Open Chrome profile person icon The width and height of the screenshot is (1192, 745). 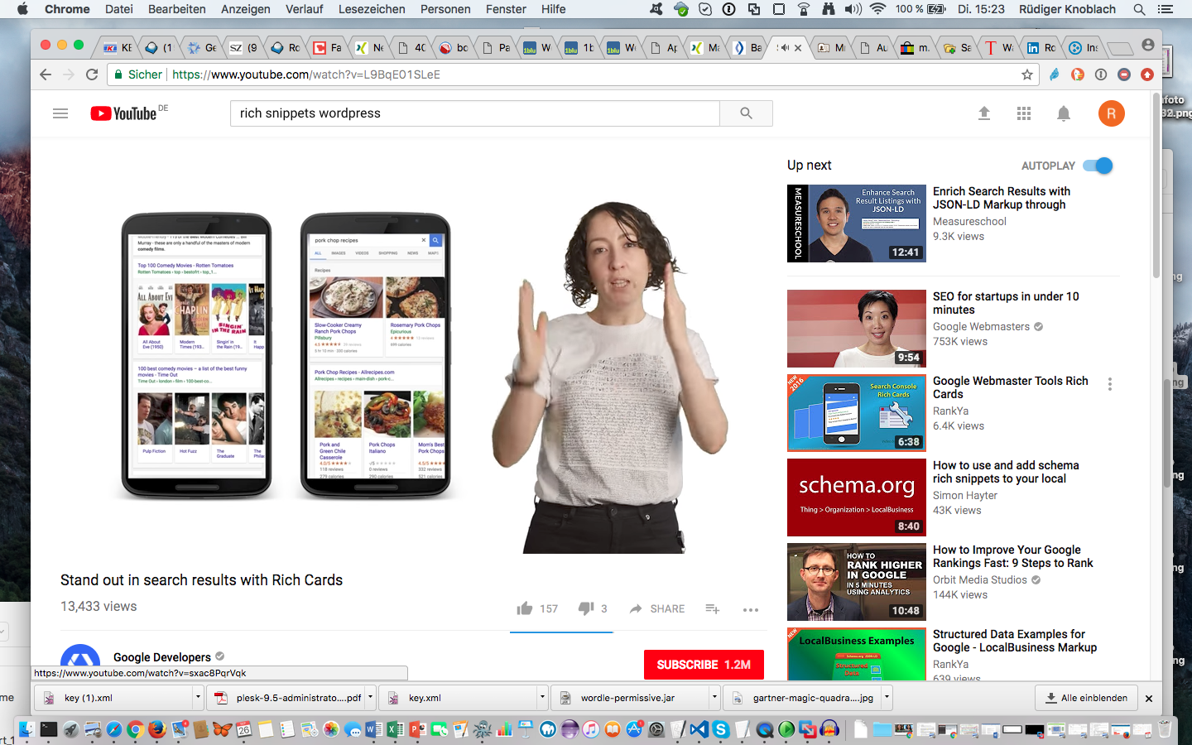[1147, 45]
